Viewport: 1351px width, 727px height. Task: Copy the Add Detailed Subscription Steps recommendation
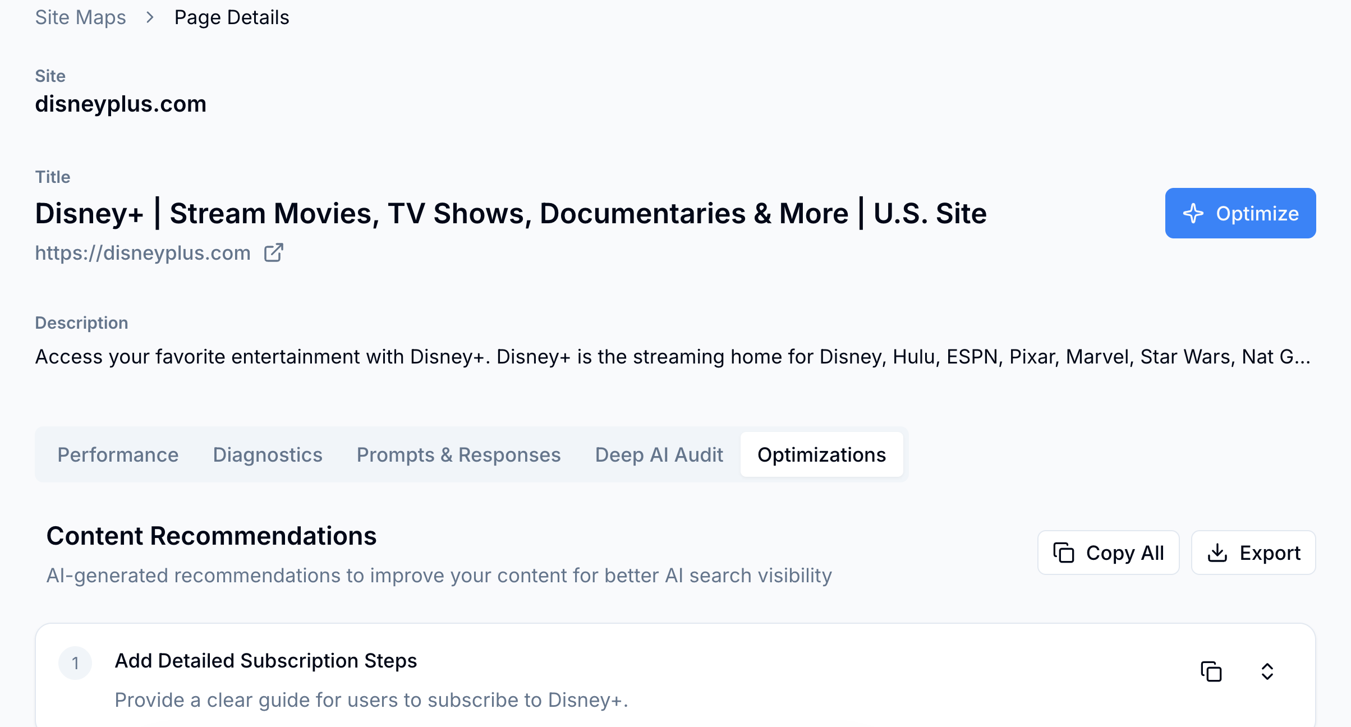(1211, 671)
